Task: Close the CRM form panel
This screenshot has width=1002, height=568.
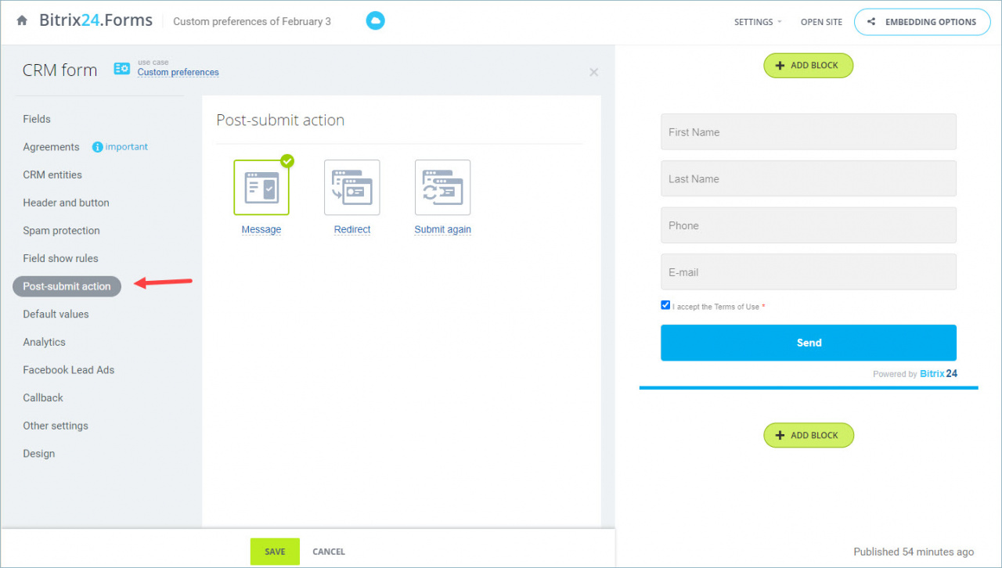Action: (594, 72)
